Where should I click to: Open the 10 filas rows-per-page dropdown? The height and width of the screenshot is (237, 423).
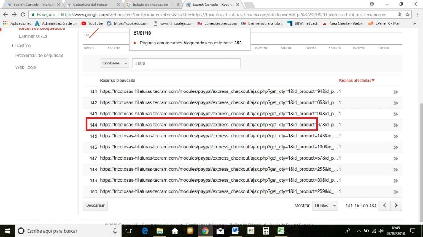325,206
